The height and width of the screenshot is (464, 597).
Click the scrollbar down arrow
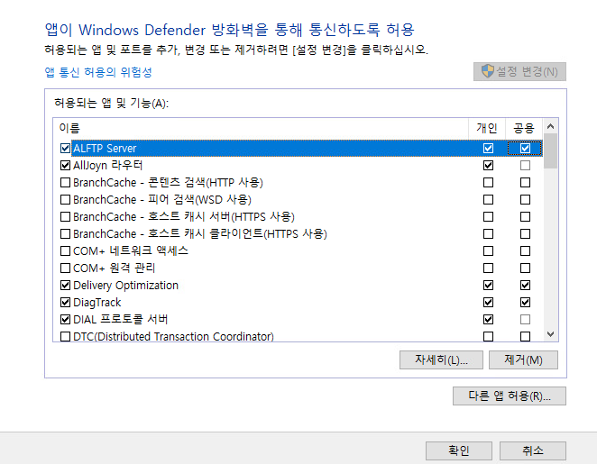point(550,334)
